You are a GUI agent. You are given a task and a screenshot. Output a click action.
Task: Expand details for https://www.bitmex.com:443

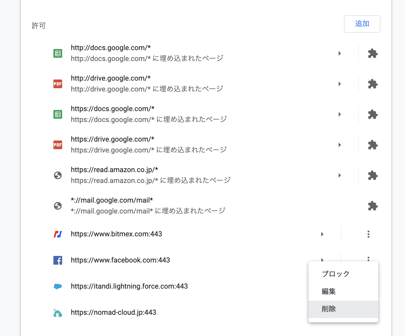322,234
